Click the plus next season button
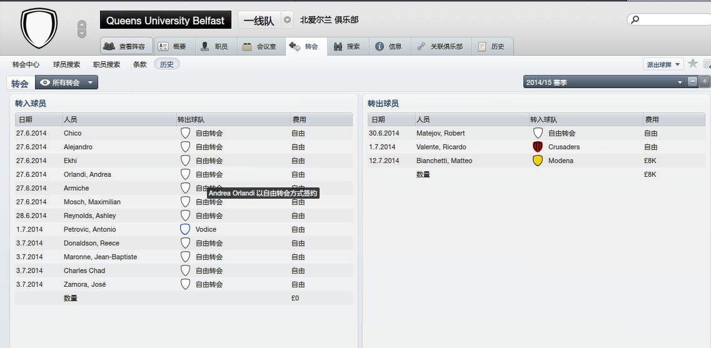The width and height of the screenshot is (711, 348). tap(704, 82)
